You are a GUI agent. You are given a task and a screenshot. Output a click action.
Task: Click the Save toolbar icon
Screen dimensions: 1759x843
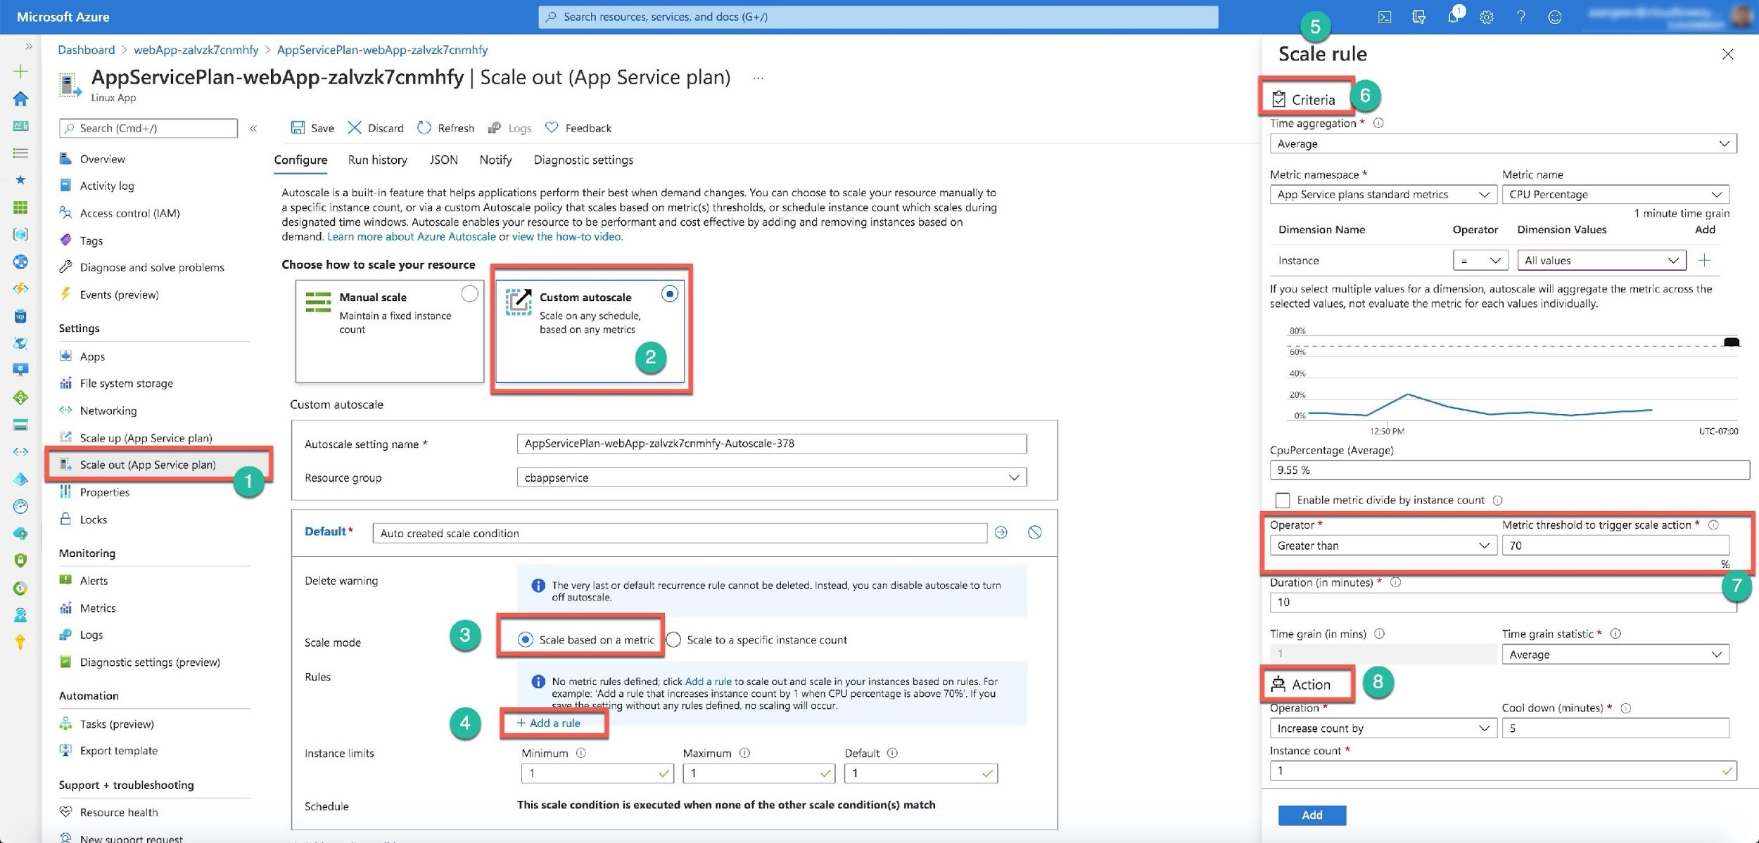coord(298,127)
